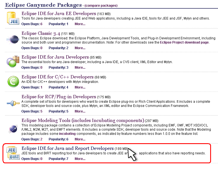Click the JEE icon for Java EE Developers

click(x=13, y=18)
